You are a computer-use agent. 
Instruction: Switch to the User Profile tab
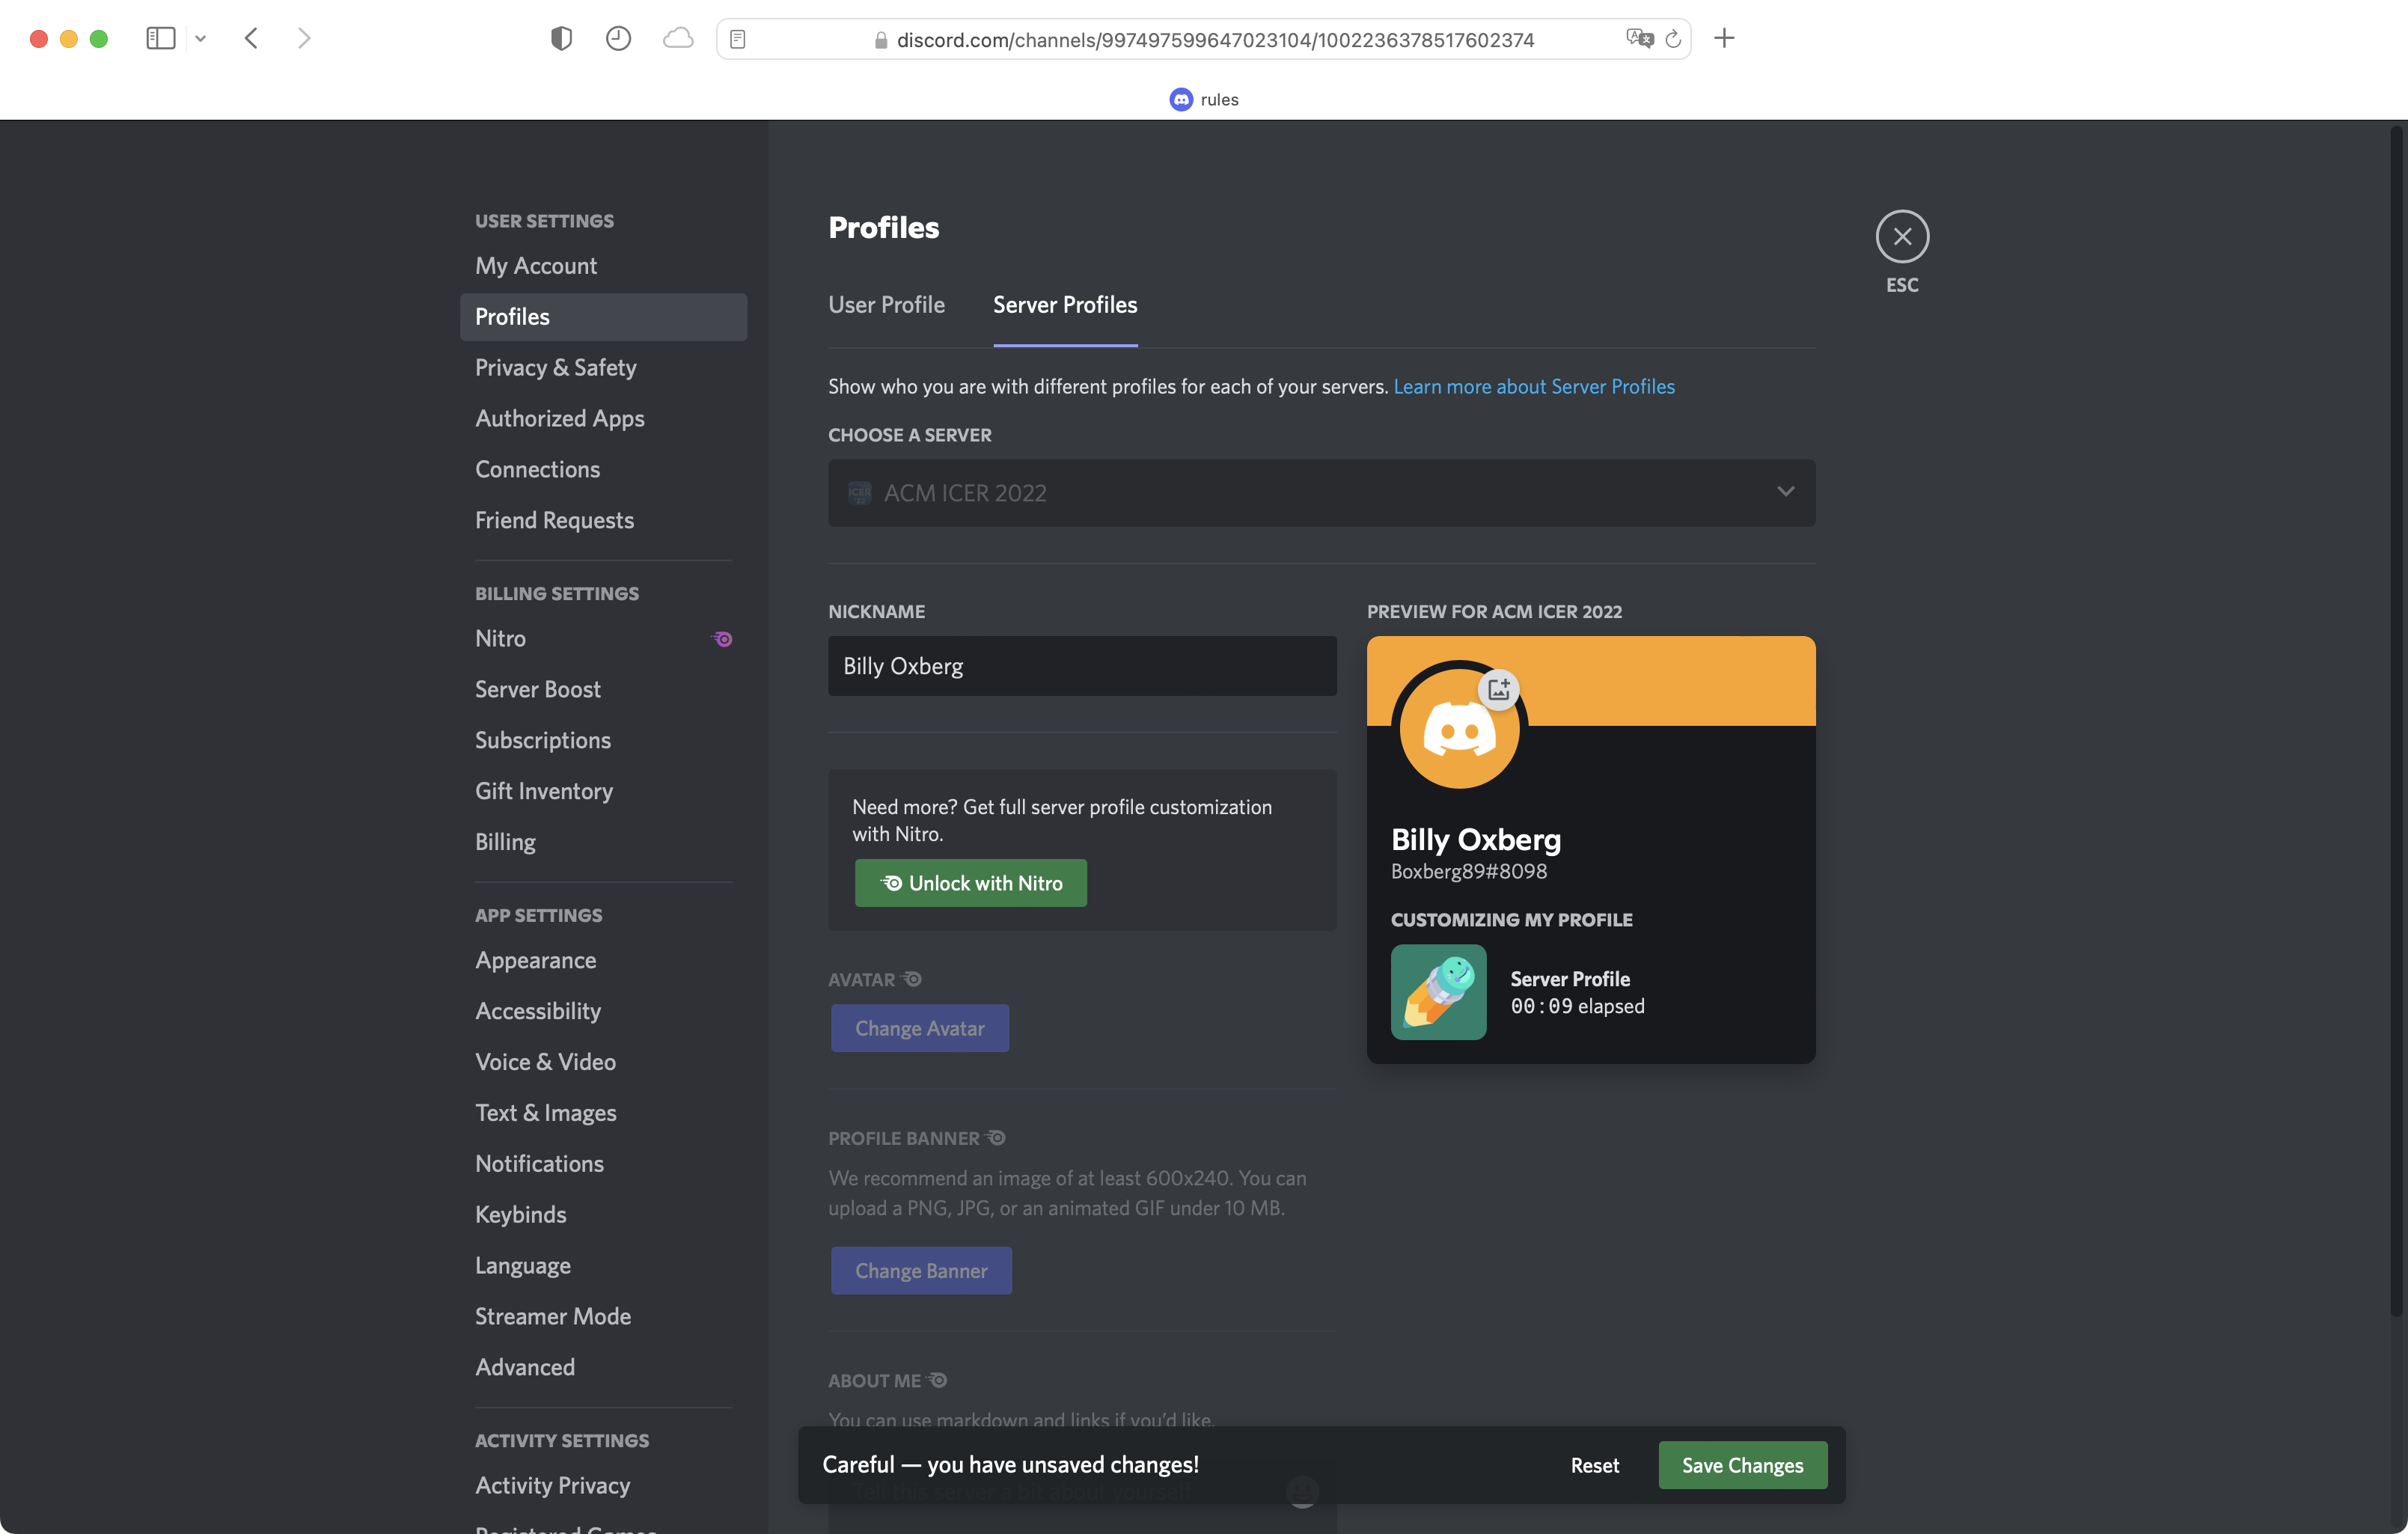click(x=886, y=305)
